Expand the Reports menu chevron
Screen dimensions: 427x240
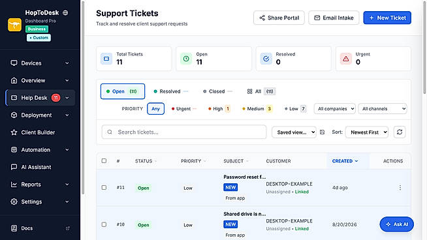click(67, 185)
